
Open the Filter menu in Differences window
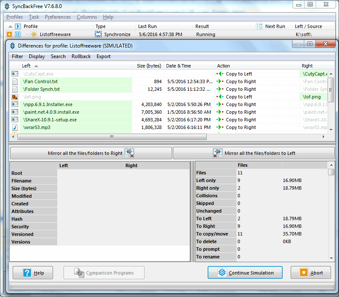[x=17, y=56]
